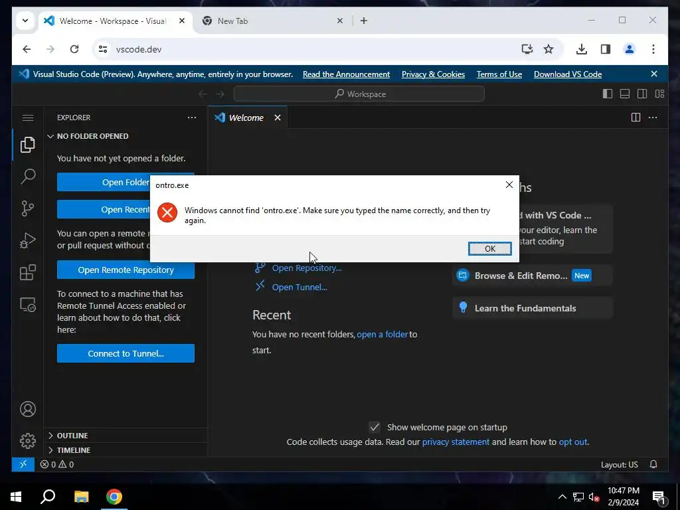Image resolution: width=680 pixels, height=510 pixels.
Task: Click the Open Tunnel link
Action: coord(299,287)
